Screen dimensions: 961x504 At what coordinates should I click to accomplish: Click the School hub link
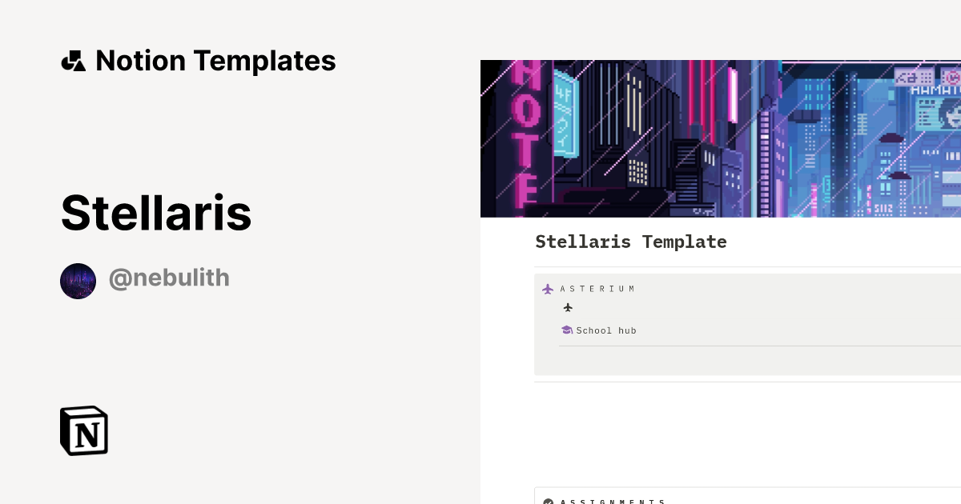pyautogui.click(x=606, y=330)
